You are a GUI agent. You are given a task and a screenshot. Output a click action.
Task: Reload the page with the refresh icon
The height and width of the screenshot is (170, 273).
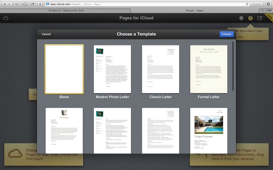[247, 4]
